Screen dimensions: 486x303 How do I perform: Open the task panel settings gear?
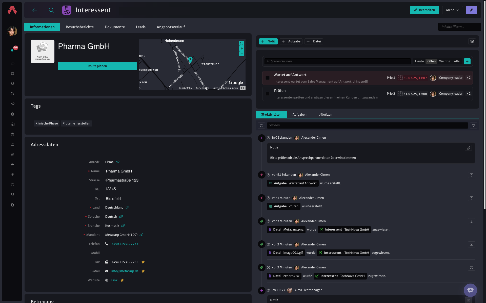tap(472, 41)
